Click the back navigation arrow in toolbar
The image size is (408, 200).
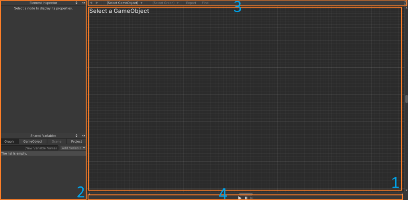tap(91, 3)
